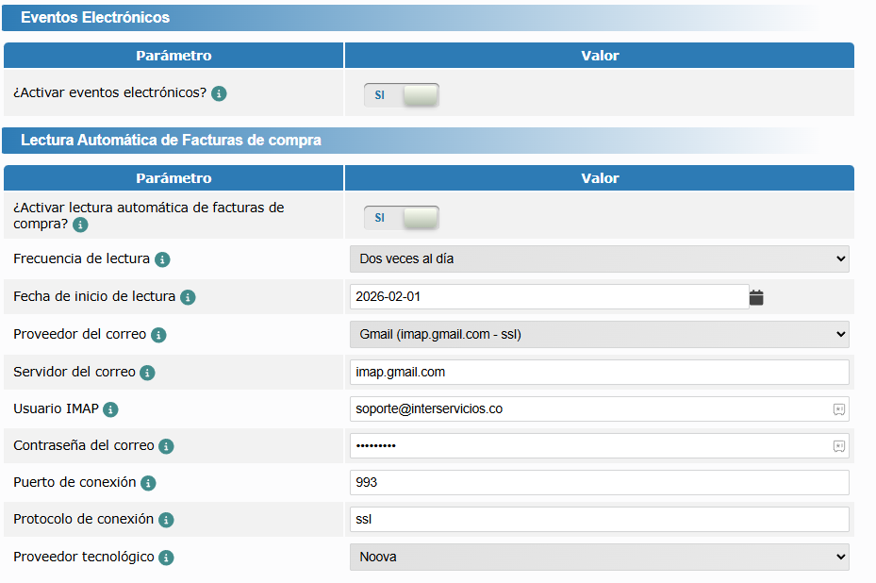Open the info tooltip for Servidor del correo
Screen dimensions: 876x583
(146, 372)
